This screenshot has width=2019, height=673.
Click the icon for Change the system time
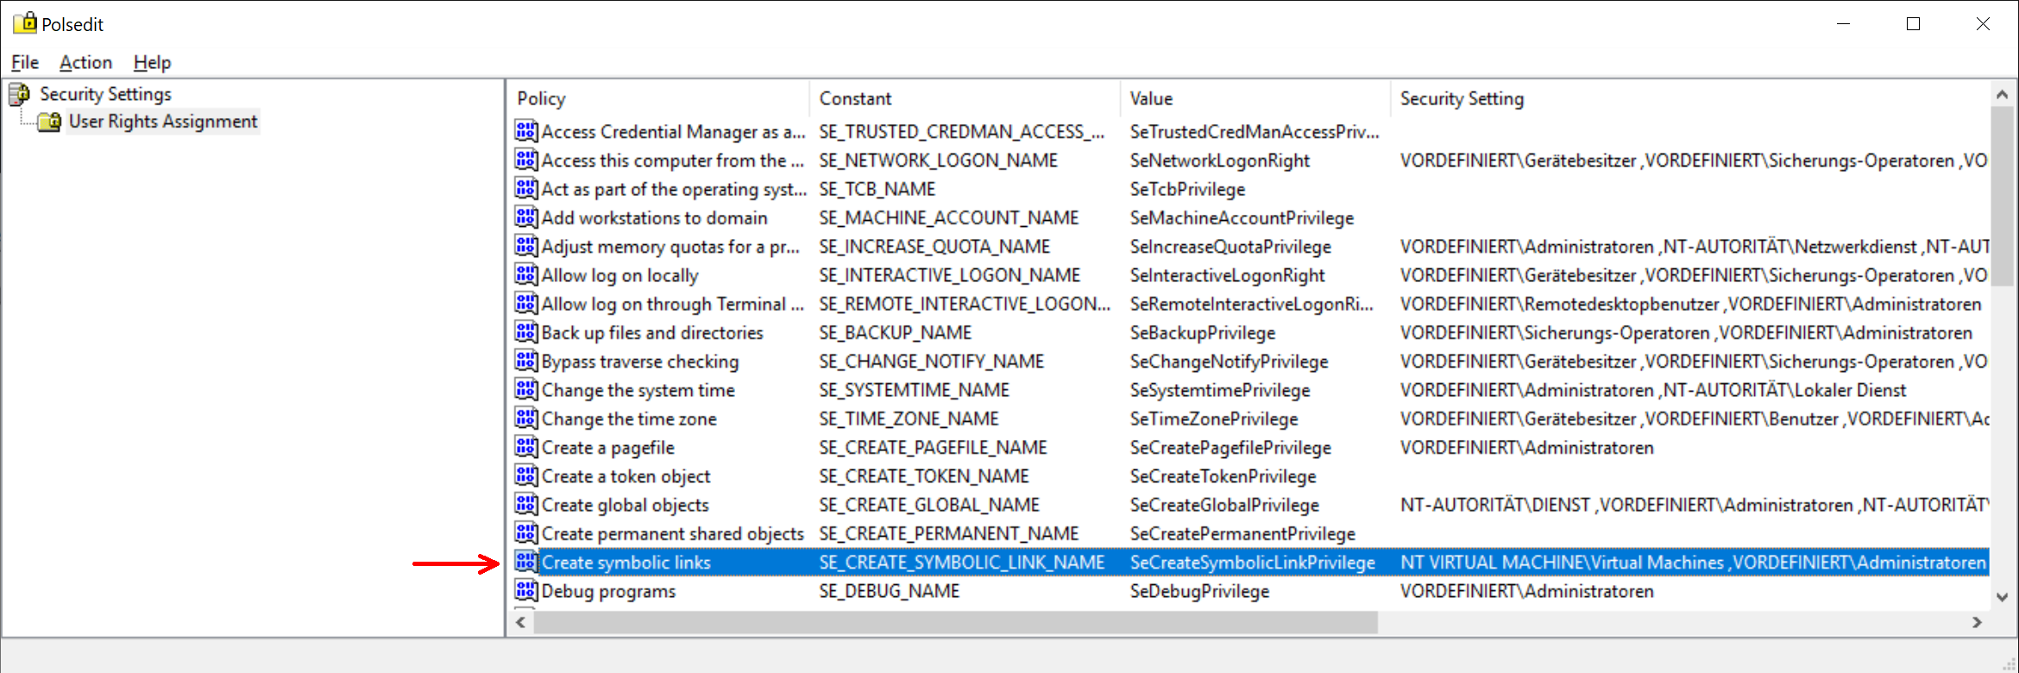tap(526, 389)
